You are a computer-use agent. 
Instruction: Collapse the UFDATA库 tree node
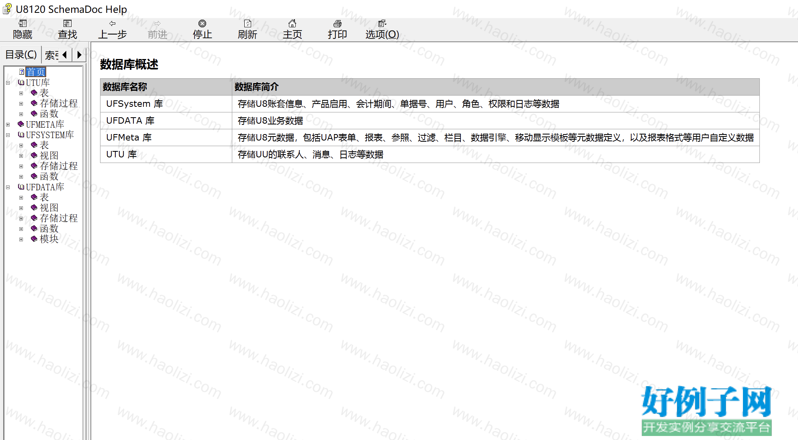click(x=8, y=187)
